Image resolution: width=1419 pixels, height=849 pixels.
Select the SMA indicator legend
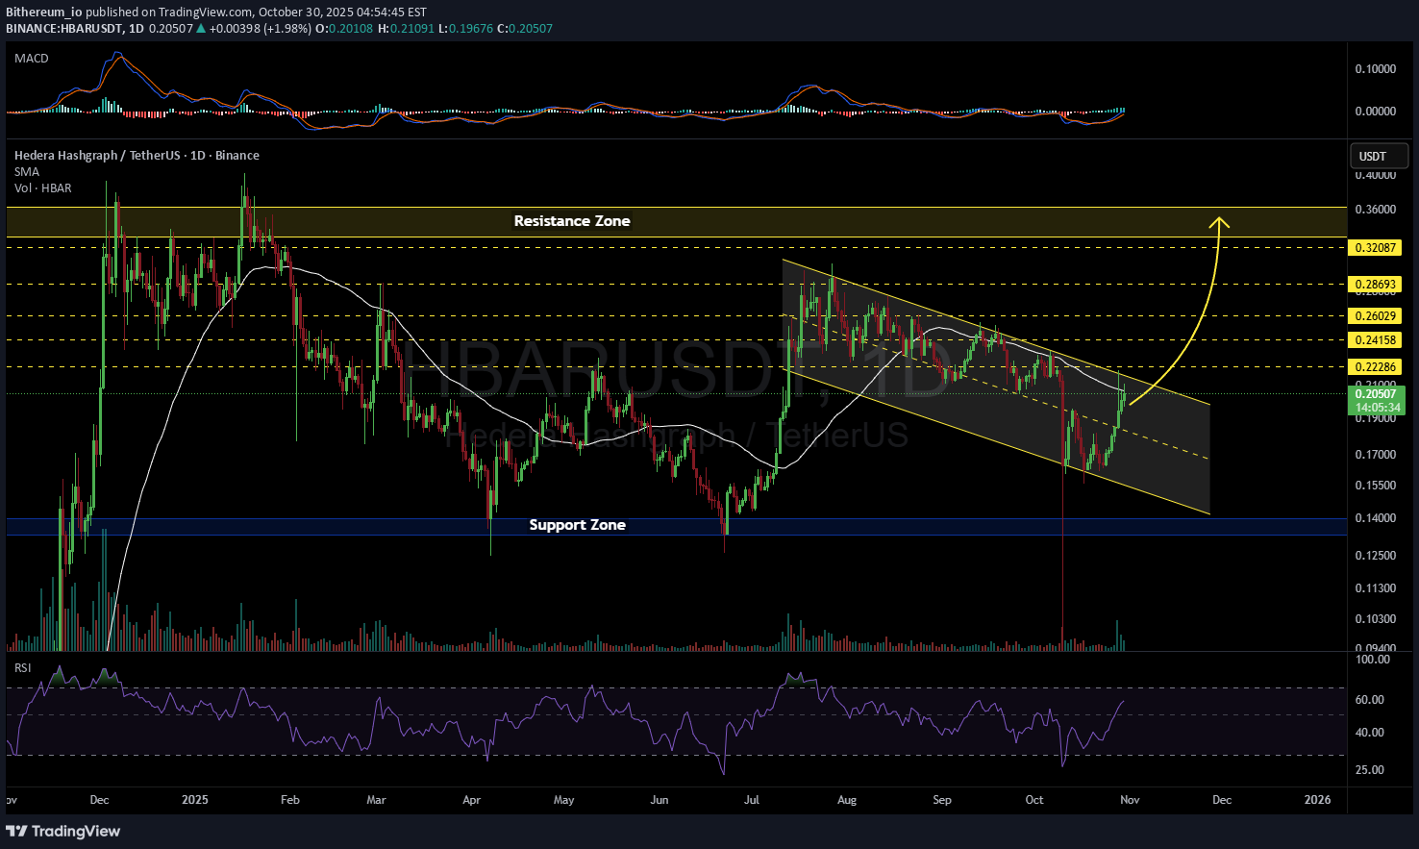tap(27, 172)
